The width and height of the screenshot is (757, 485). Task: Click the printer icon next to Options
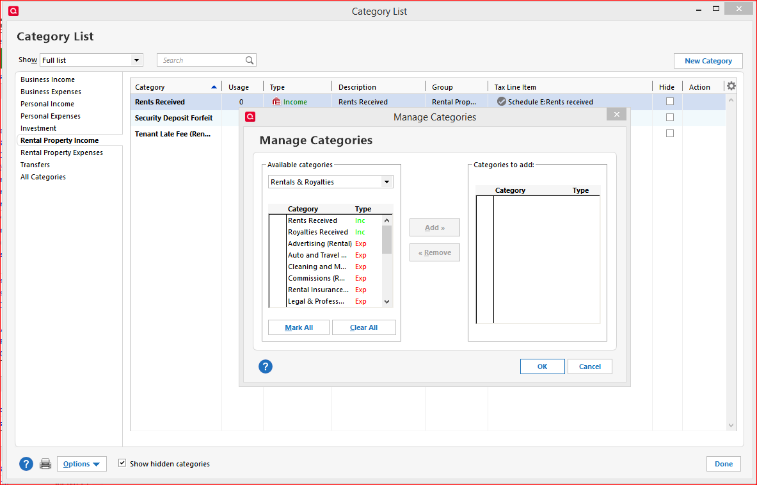(45, 464)
